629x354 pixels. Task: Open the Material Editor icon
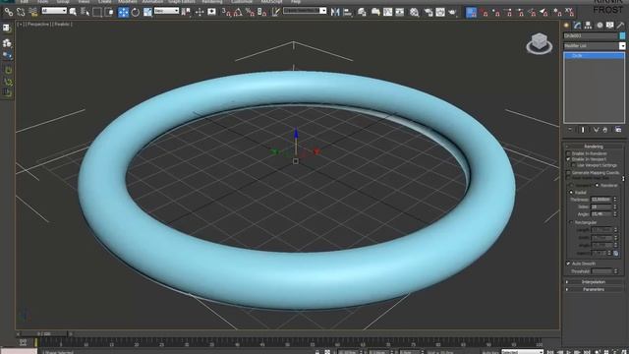[x=415, y=12]
